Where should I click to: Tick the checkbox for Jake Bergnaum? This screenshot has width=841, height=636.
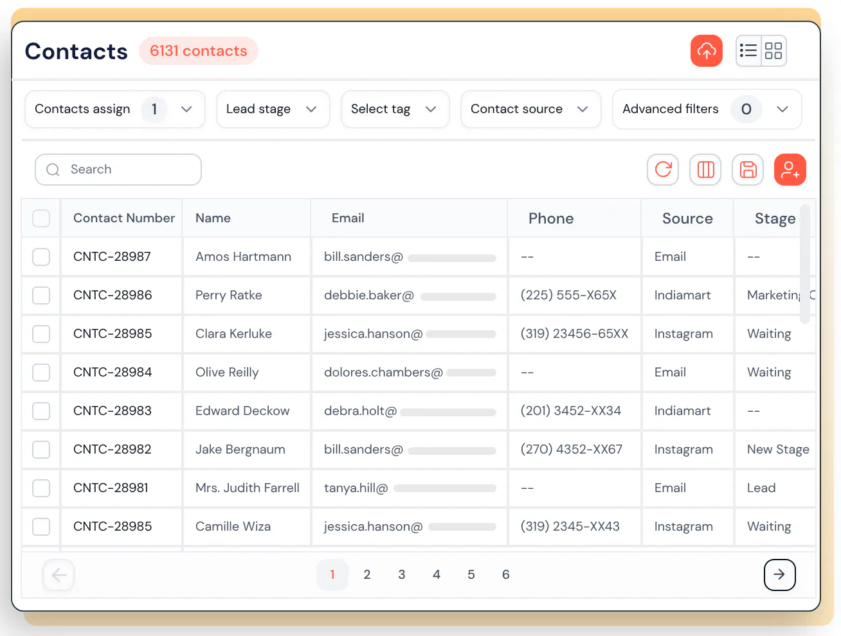pos(41,450)
